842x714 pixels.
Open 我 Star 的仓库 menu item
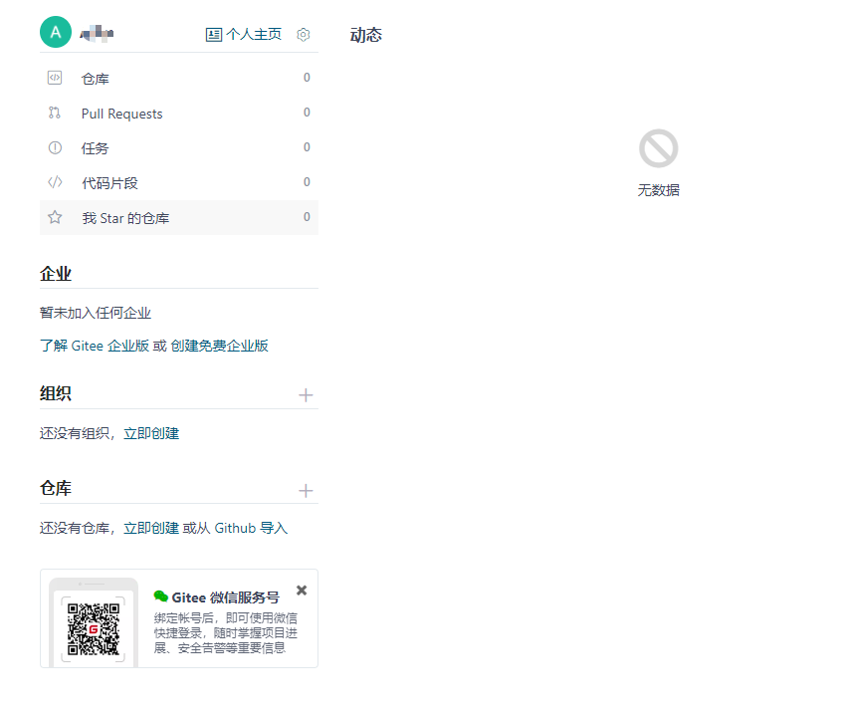click(179, 217)
